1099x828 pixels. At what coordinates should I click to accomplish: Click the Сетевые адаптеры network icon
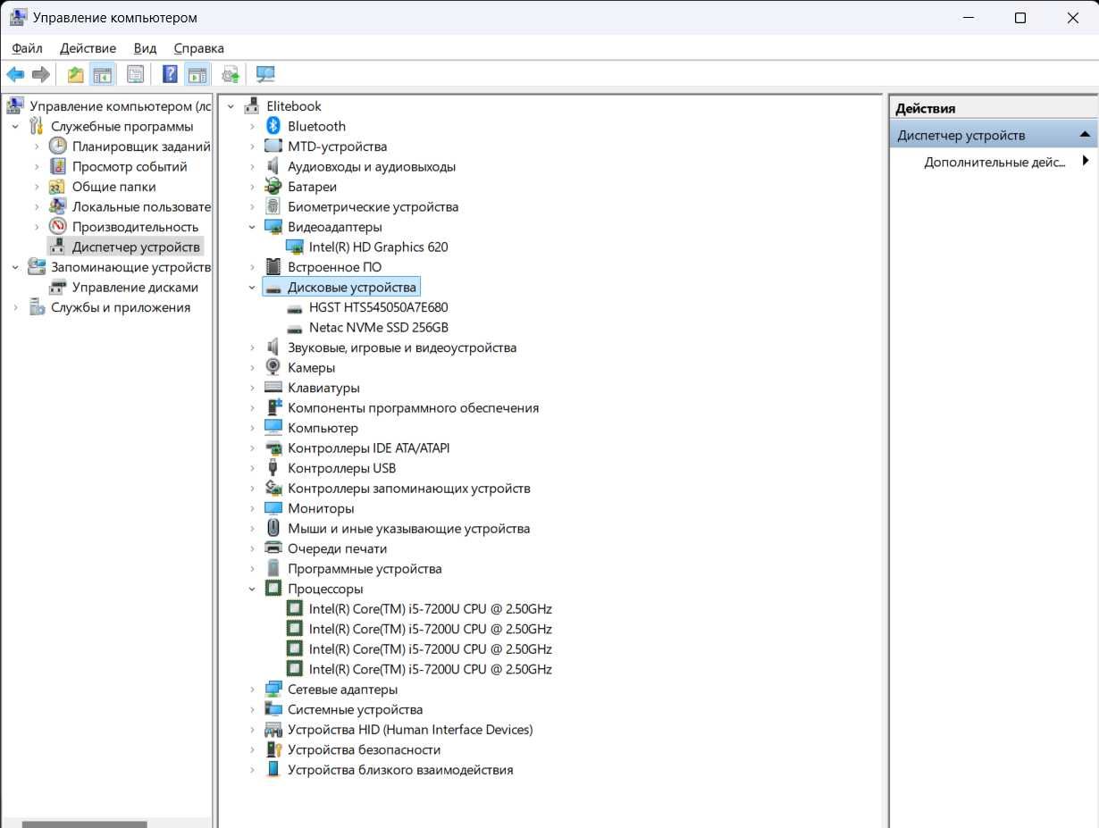[x=273, y=690]
